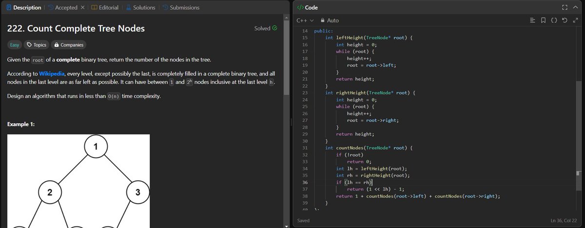Click the curly braces icon in the editor toolbar
This screenshot has height=228, width=585.
[x=554, y=20]
